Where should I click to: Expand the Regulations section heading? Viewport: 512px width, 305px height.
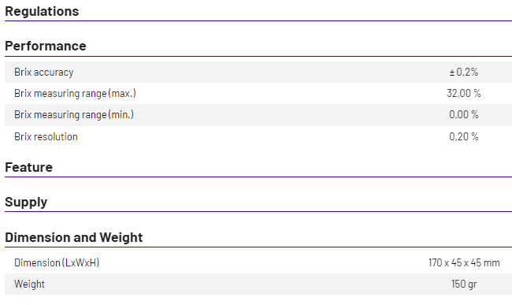click(x=42, y=12)
